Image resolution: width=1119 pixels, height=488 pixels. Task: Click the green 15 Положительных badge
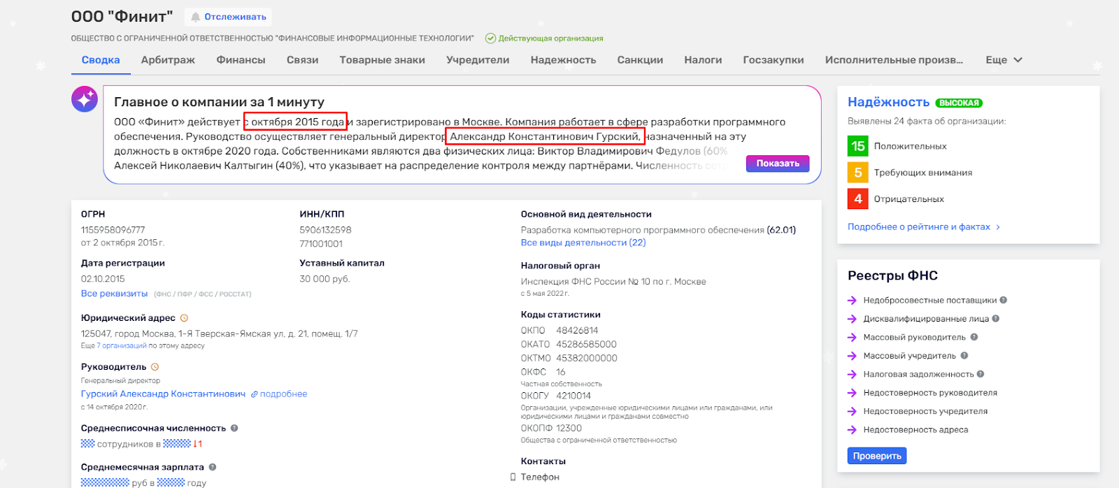[x=857, y=146]
